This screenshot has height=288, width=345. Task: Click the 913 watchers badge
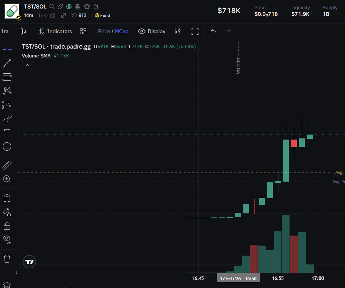click(x=79, y=15)
